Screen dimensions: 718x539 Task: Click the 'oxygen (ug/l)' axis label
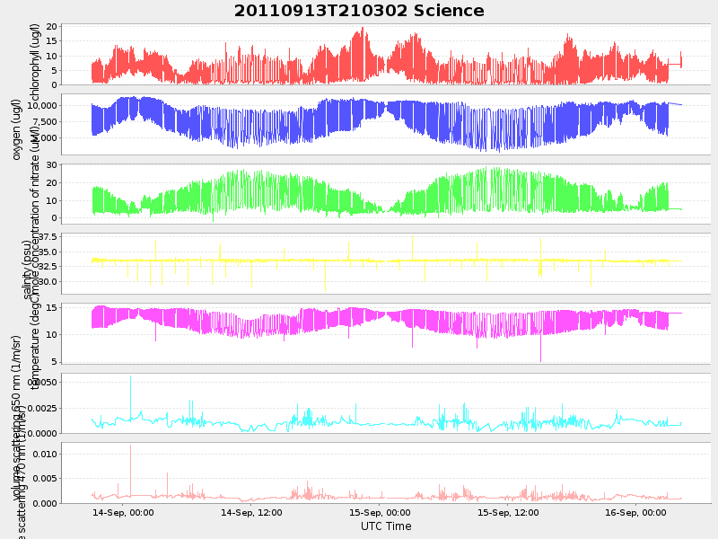16,129
